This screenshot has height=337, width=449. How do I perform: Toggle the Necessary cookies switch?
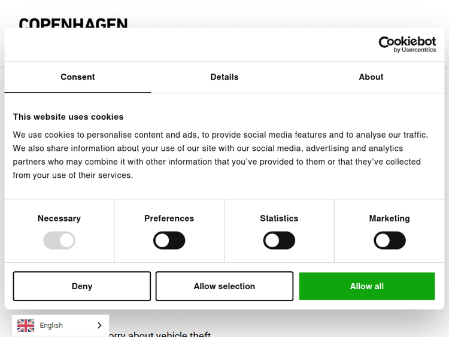pyautogui.click(x=59, y=241)
